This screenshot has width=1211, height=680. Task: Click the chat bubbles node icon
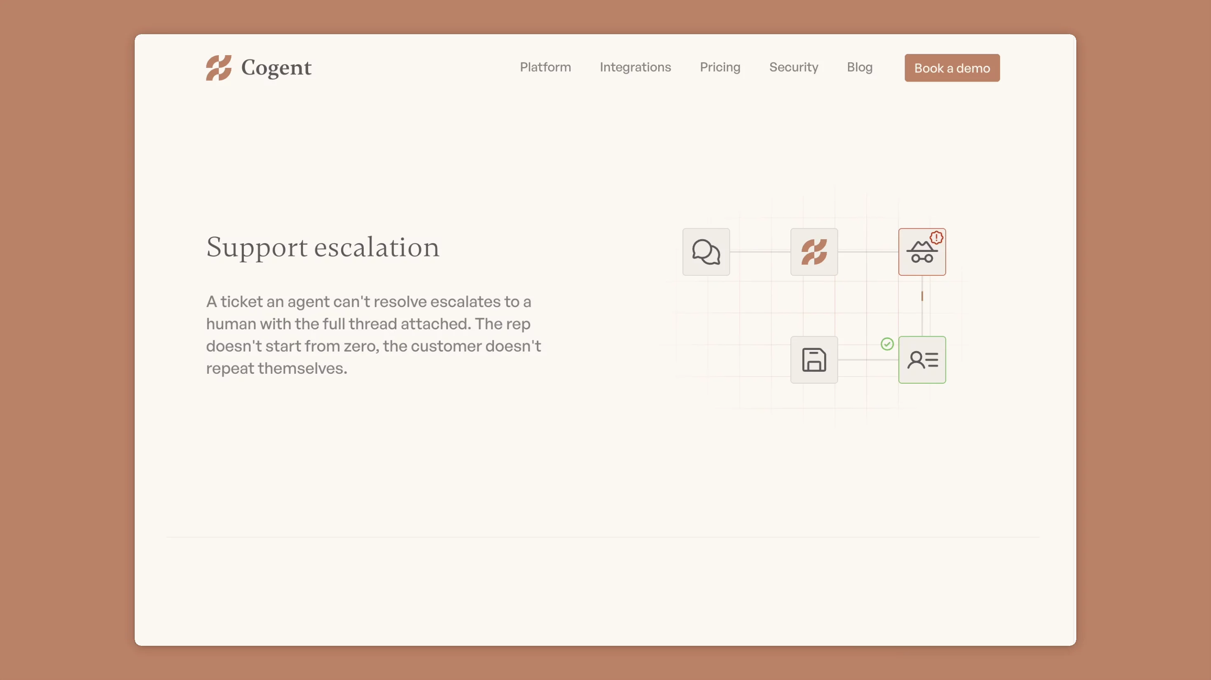(x=706, y=252)
